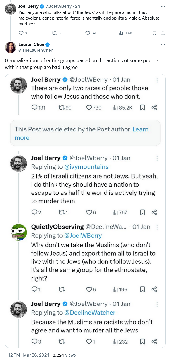The image size is (170, 362).
Task: Open vertical dots menu on 'two races' post
Action: pyautogui.click(x=157, y=80)
